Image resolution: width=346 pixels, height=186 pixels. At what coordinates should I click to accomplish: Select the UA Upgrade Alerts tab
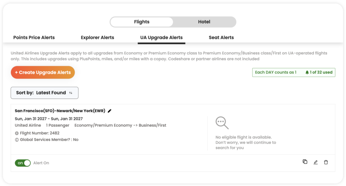[x=162, y=37]
